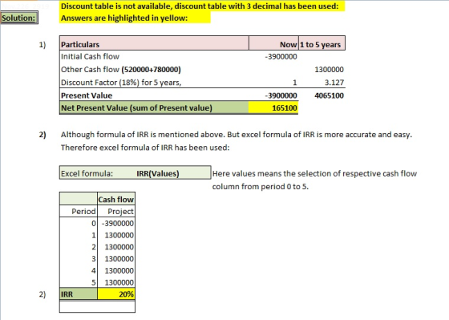Viewport: 449px width, 320px height.
Task: Select period 3 cash flow 1300000
Action: click(x=116, y=259)
